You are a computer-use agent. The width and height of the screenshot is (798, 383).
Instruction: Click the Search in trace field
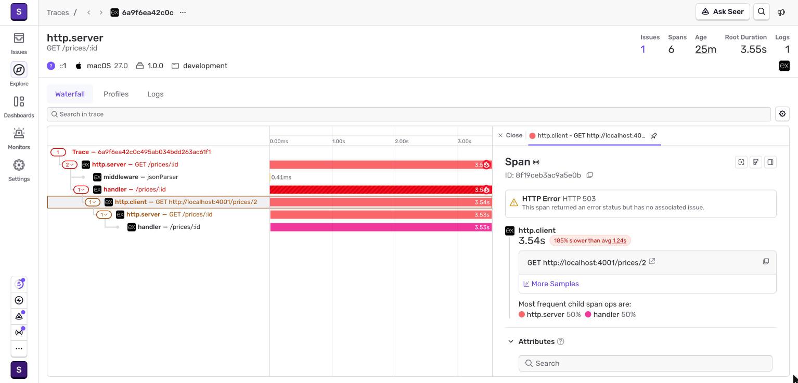click(409, 114)
